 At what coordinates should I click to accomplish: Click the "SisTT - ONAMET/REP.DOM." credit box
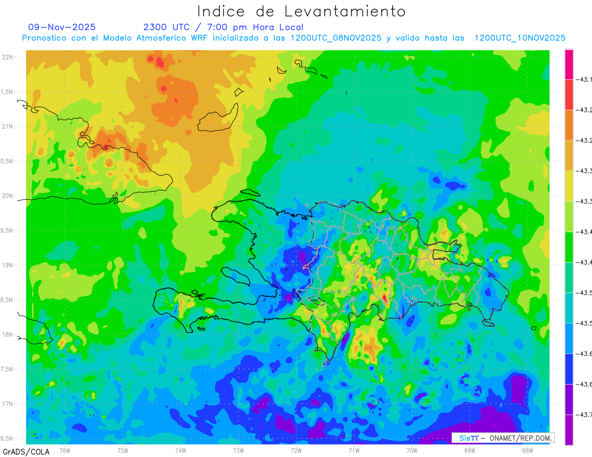[x=503, y=438]
